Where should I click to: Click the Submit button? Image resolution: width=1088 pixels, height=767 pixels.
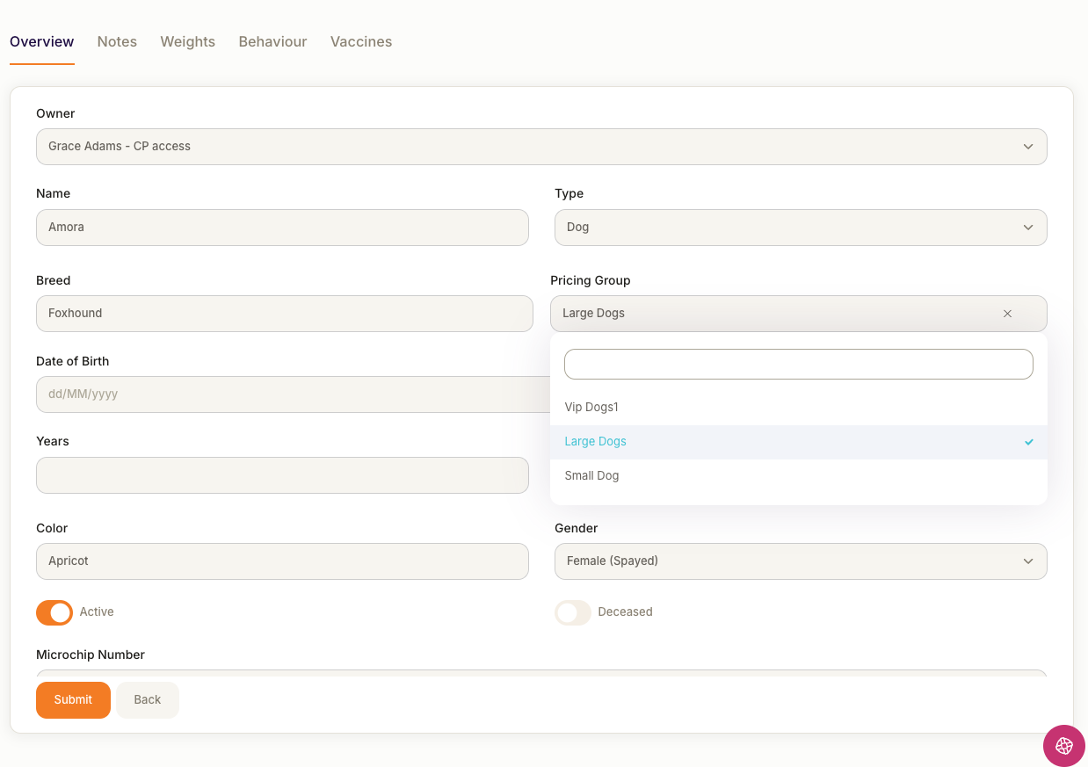coord(73,700)
